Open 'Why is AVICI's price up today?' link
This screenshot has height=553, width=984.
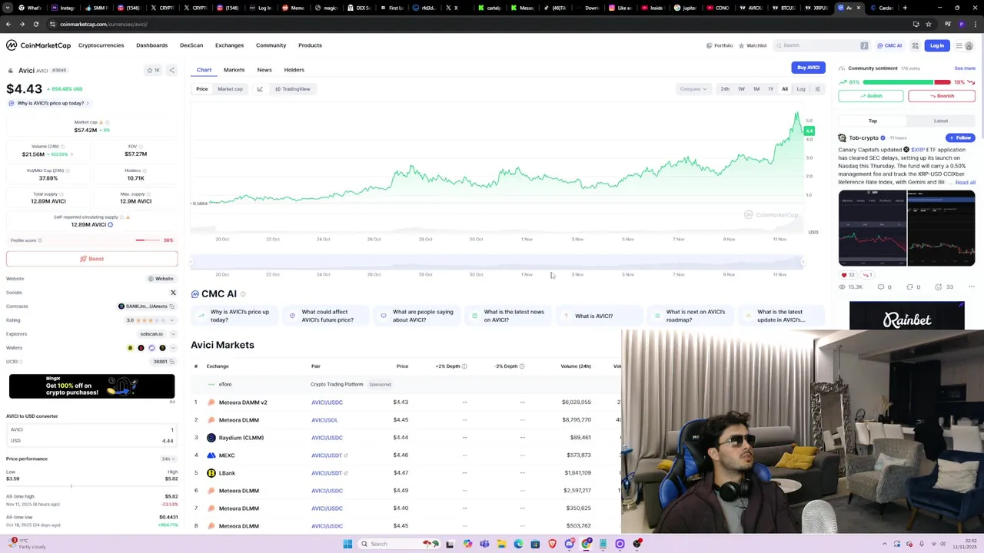click(x=51, y=103)
